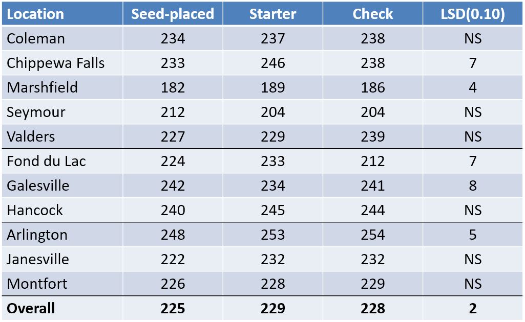Select the Coleman row label

[36, 38]
